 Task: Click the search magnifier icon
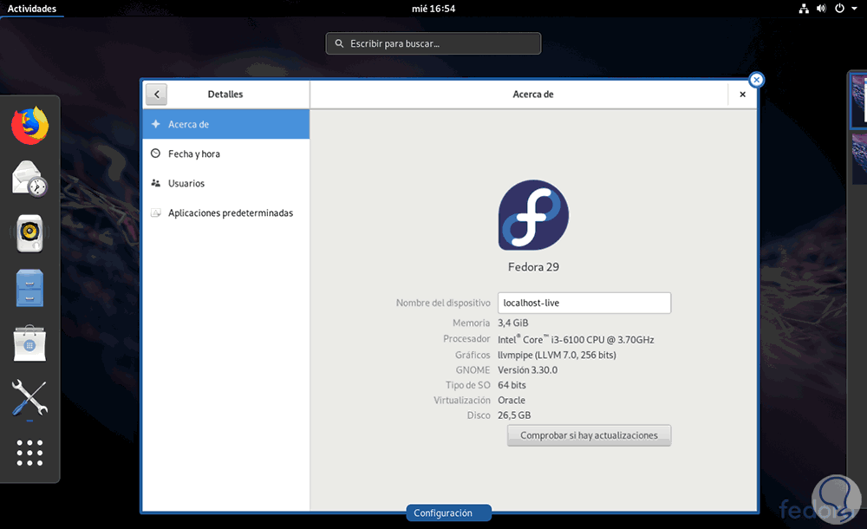pos(339,43)
